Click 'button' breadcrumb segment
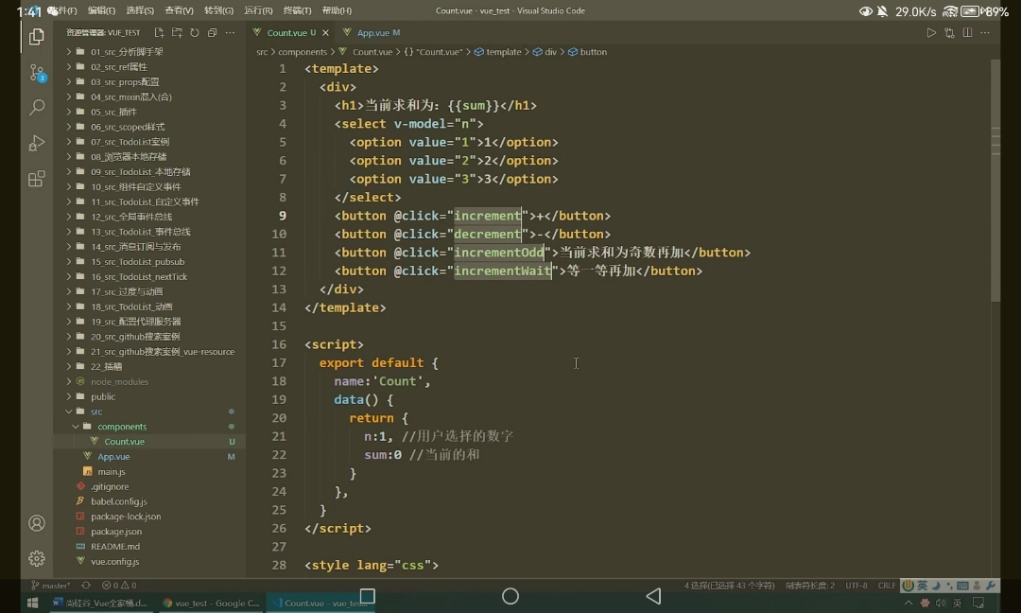 [x=593, y=52]
